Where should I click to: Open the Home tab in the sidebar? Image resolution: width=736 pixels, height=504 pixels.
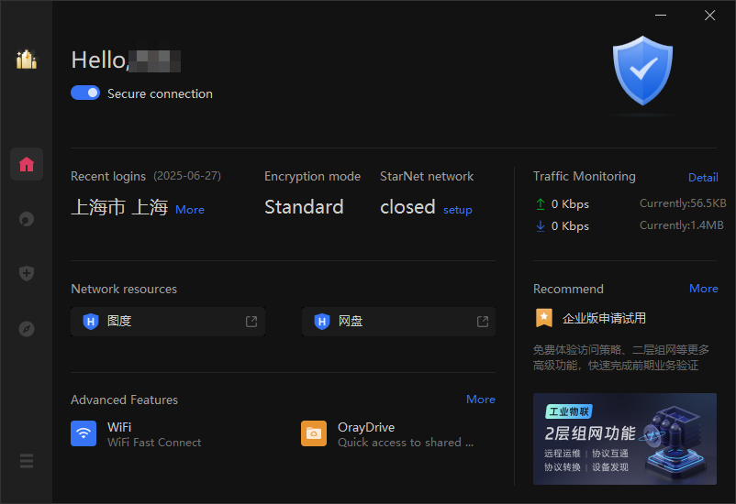(x=27, y=164)
